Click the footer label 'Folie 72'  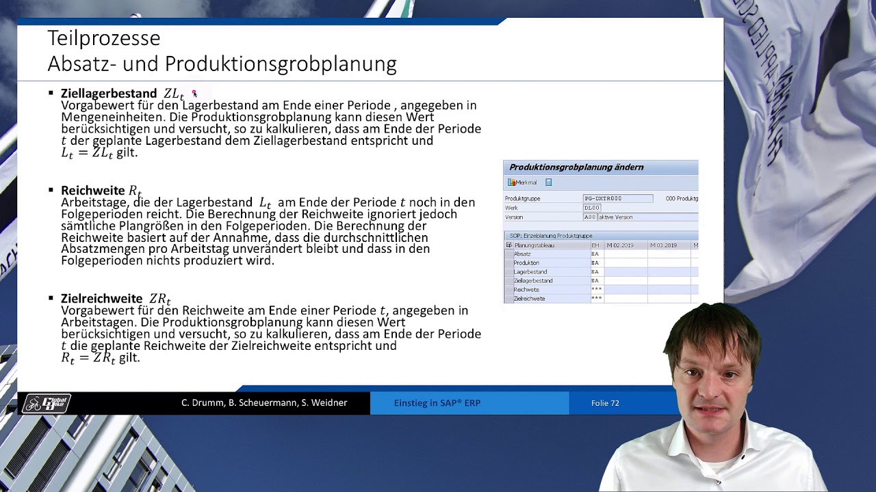click(605, 403)
